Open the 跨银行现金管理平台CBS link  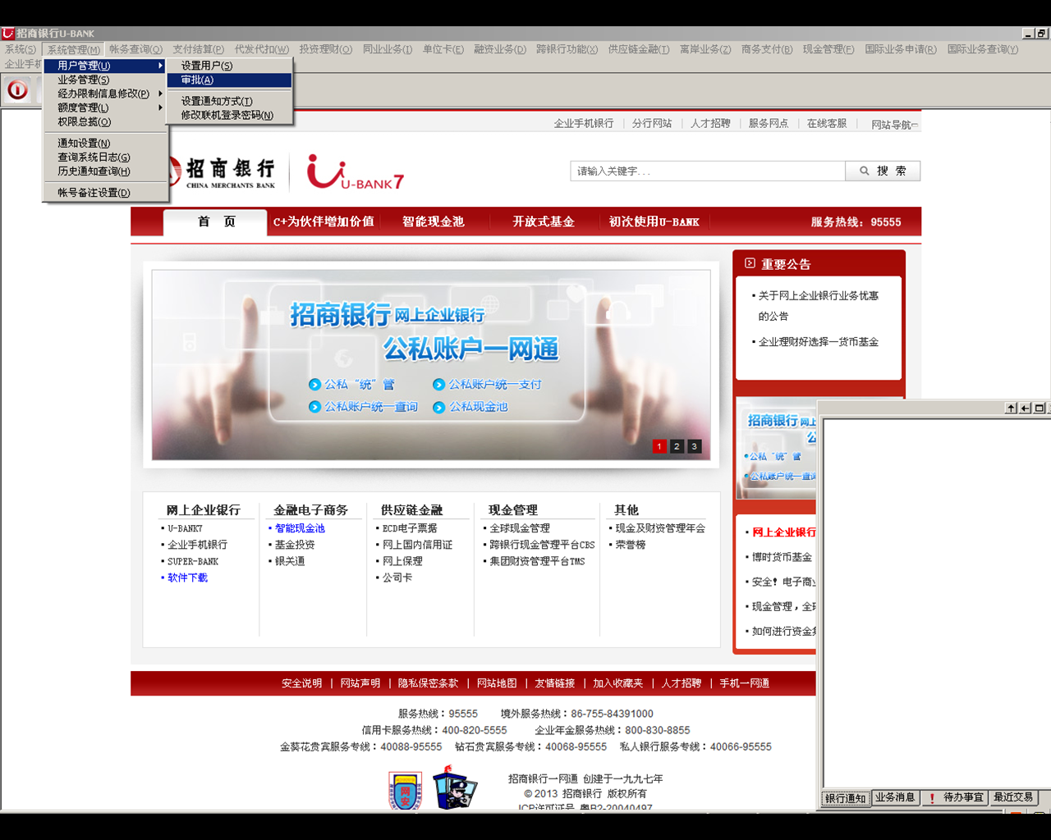tap(542, 545)
